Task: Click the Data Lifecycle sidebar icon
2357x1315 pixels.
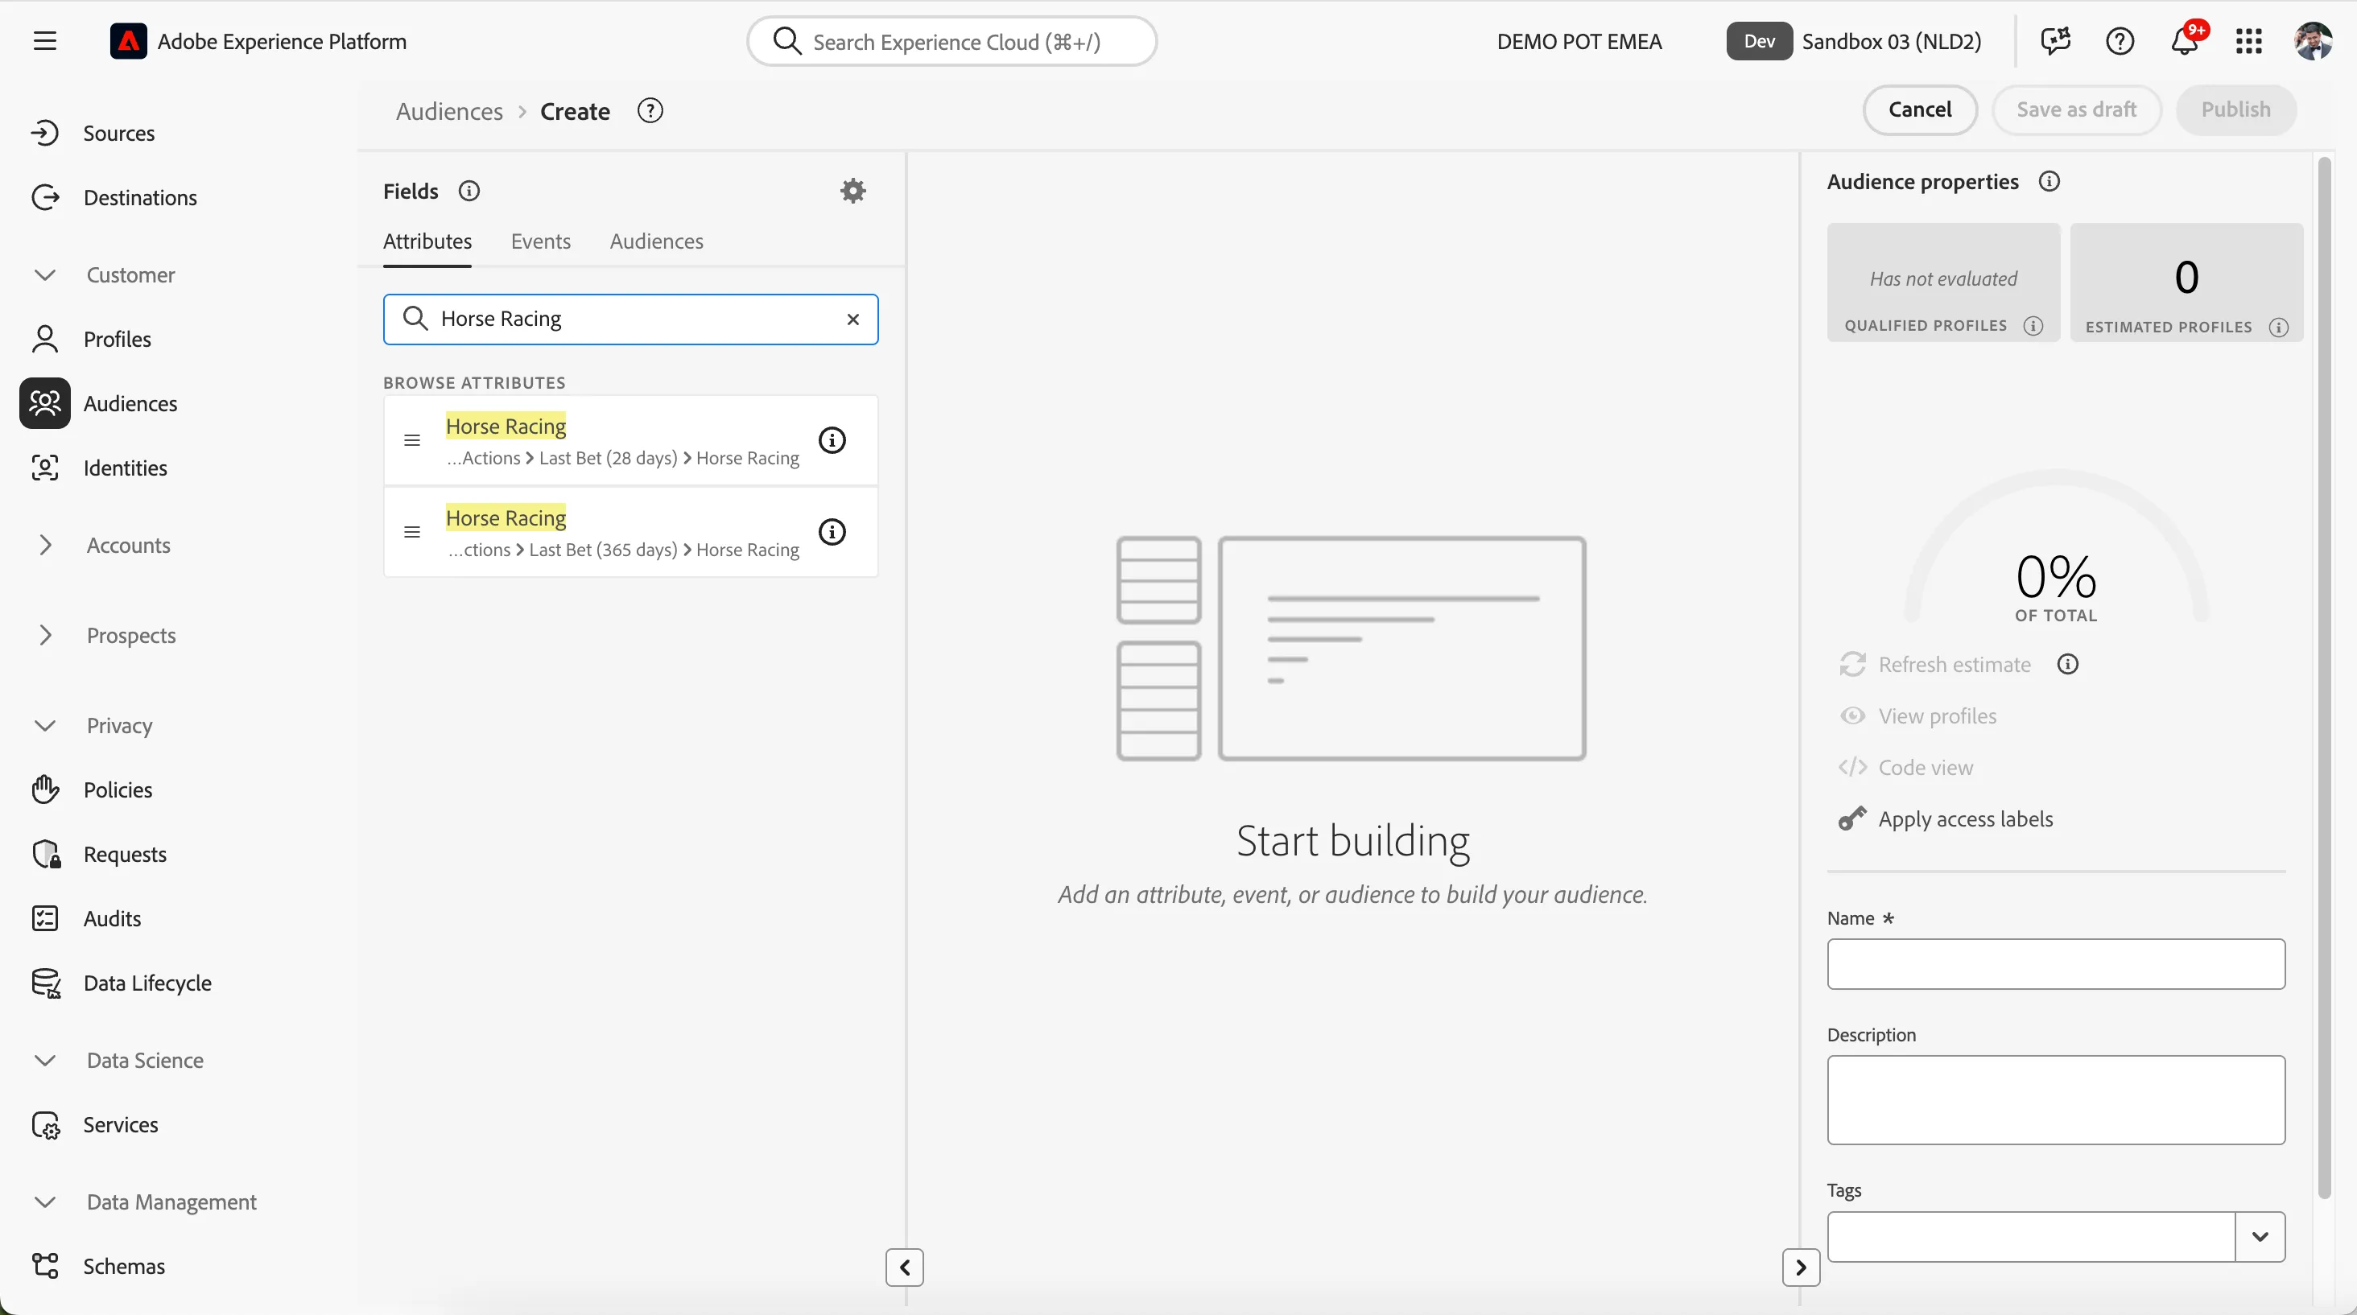Action: 45,983
